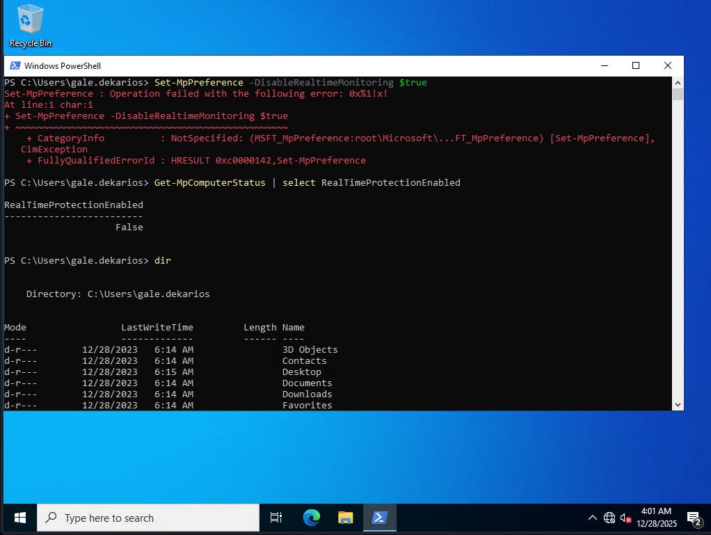The image size is (711, 535).
Task: Click the PowerShell scrollbar down arrow
Action: [678, 404]
